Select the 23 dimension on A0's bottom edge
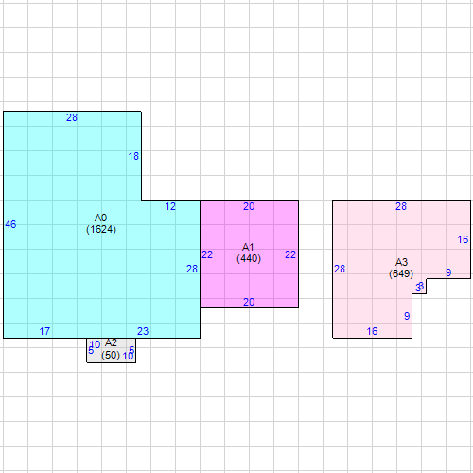The height and width of the screenshot is (473, 473). click(x=143, y=331)
